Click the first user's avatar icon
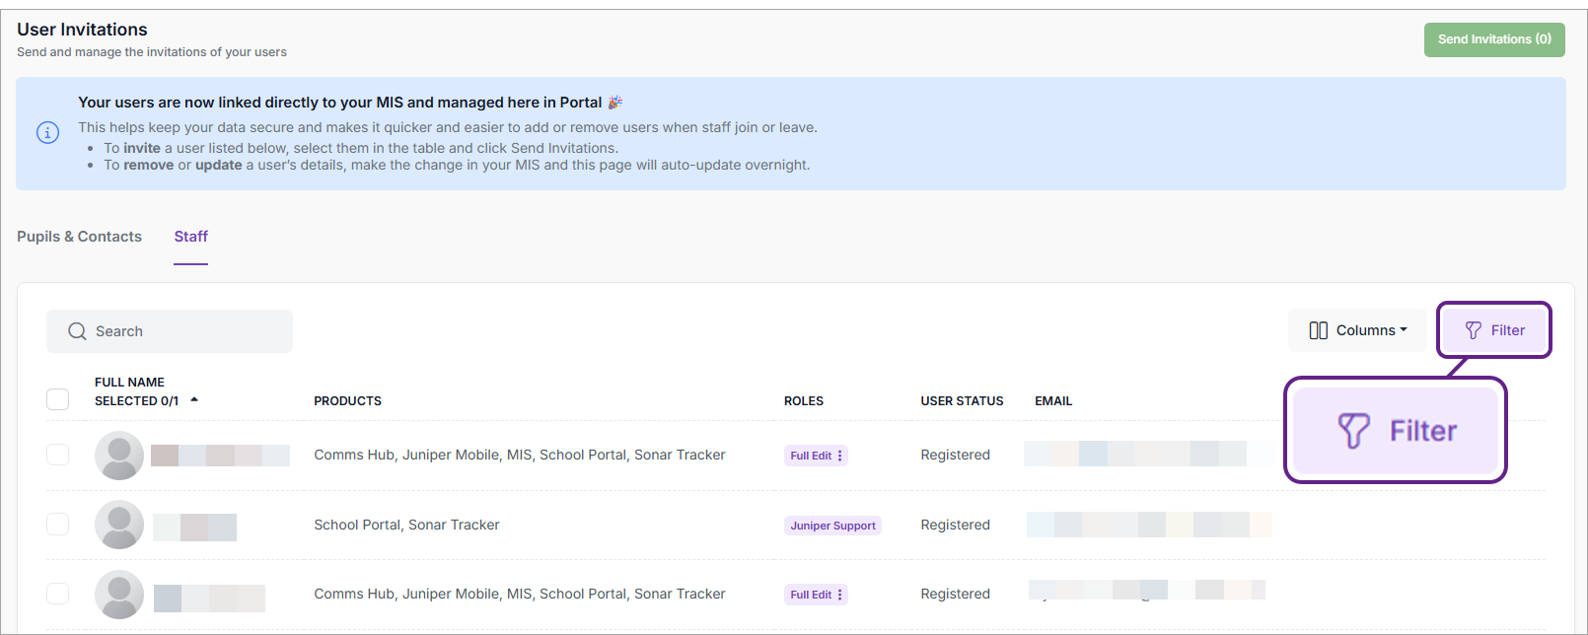 pyautogui.click(x=119, y=456)
